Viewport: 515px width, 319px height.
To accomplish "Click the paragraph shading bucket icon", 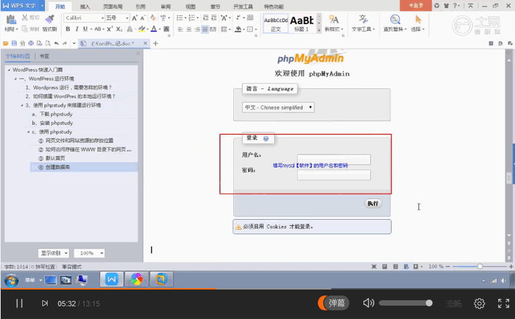I will pos(238,29).
